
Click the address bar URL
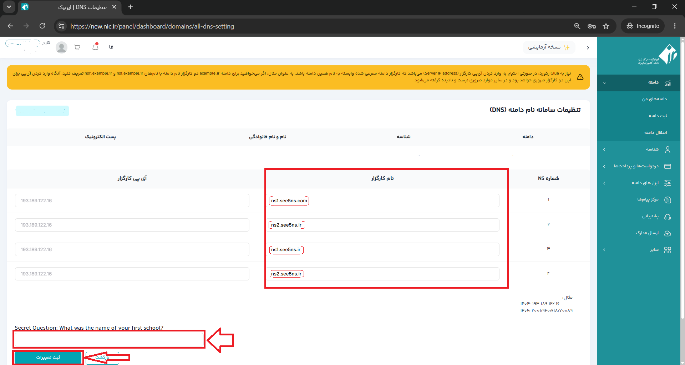[152, 26]
